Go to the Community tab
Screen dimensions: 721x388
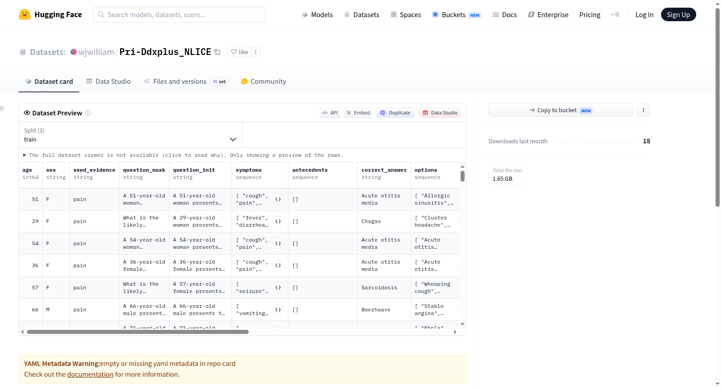click(x=264, y=82)
